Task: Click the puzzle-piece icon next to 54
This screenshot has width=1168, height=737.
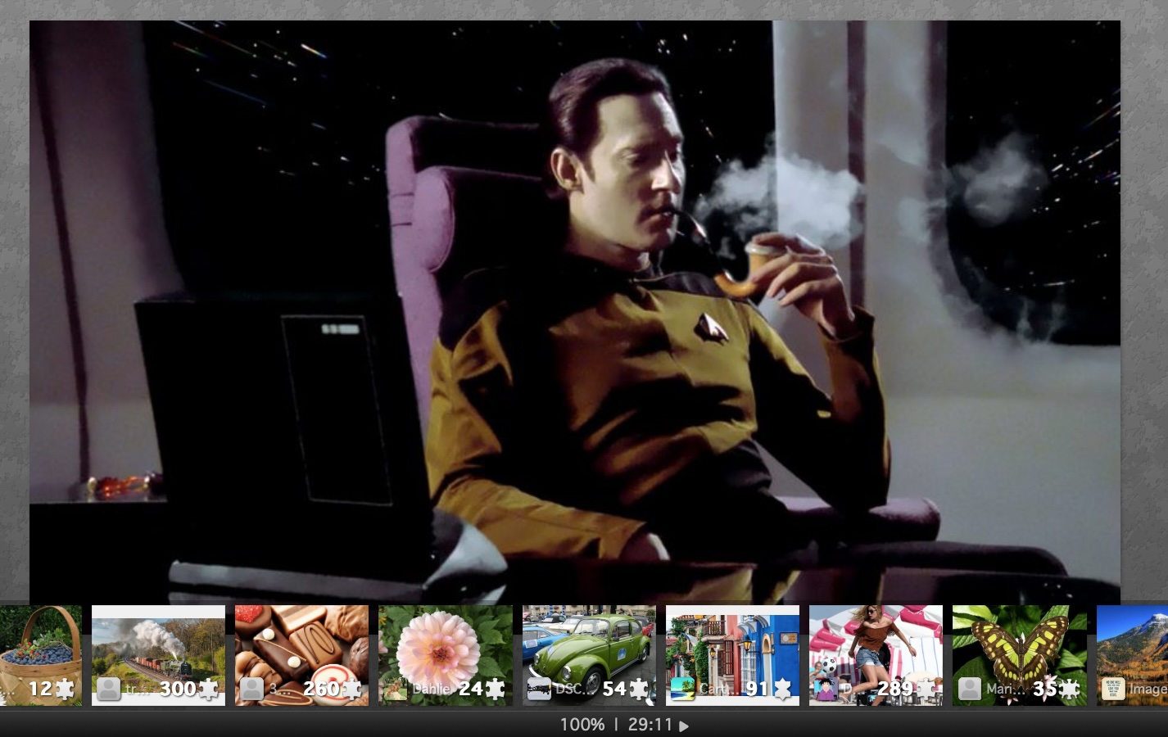Action: (x=639, y=690)
